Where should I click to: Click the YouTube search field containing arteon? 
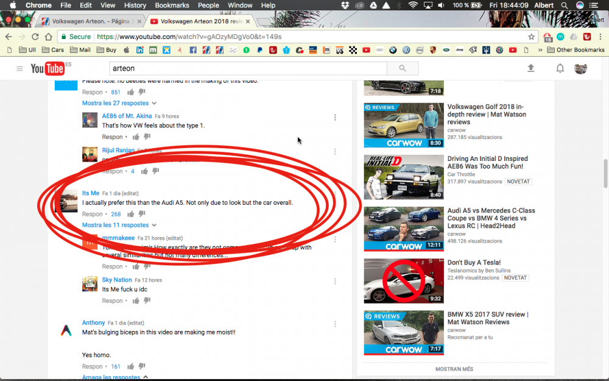(x=248, y=68)
